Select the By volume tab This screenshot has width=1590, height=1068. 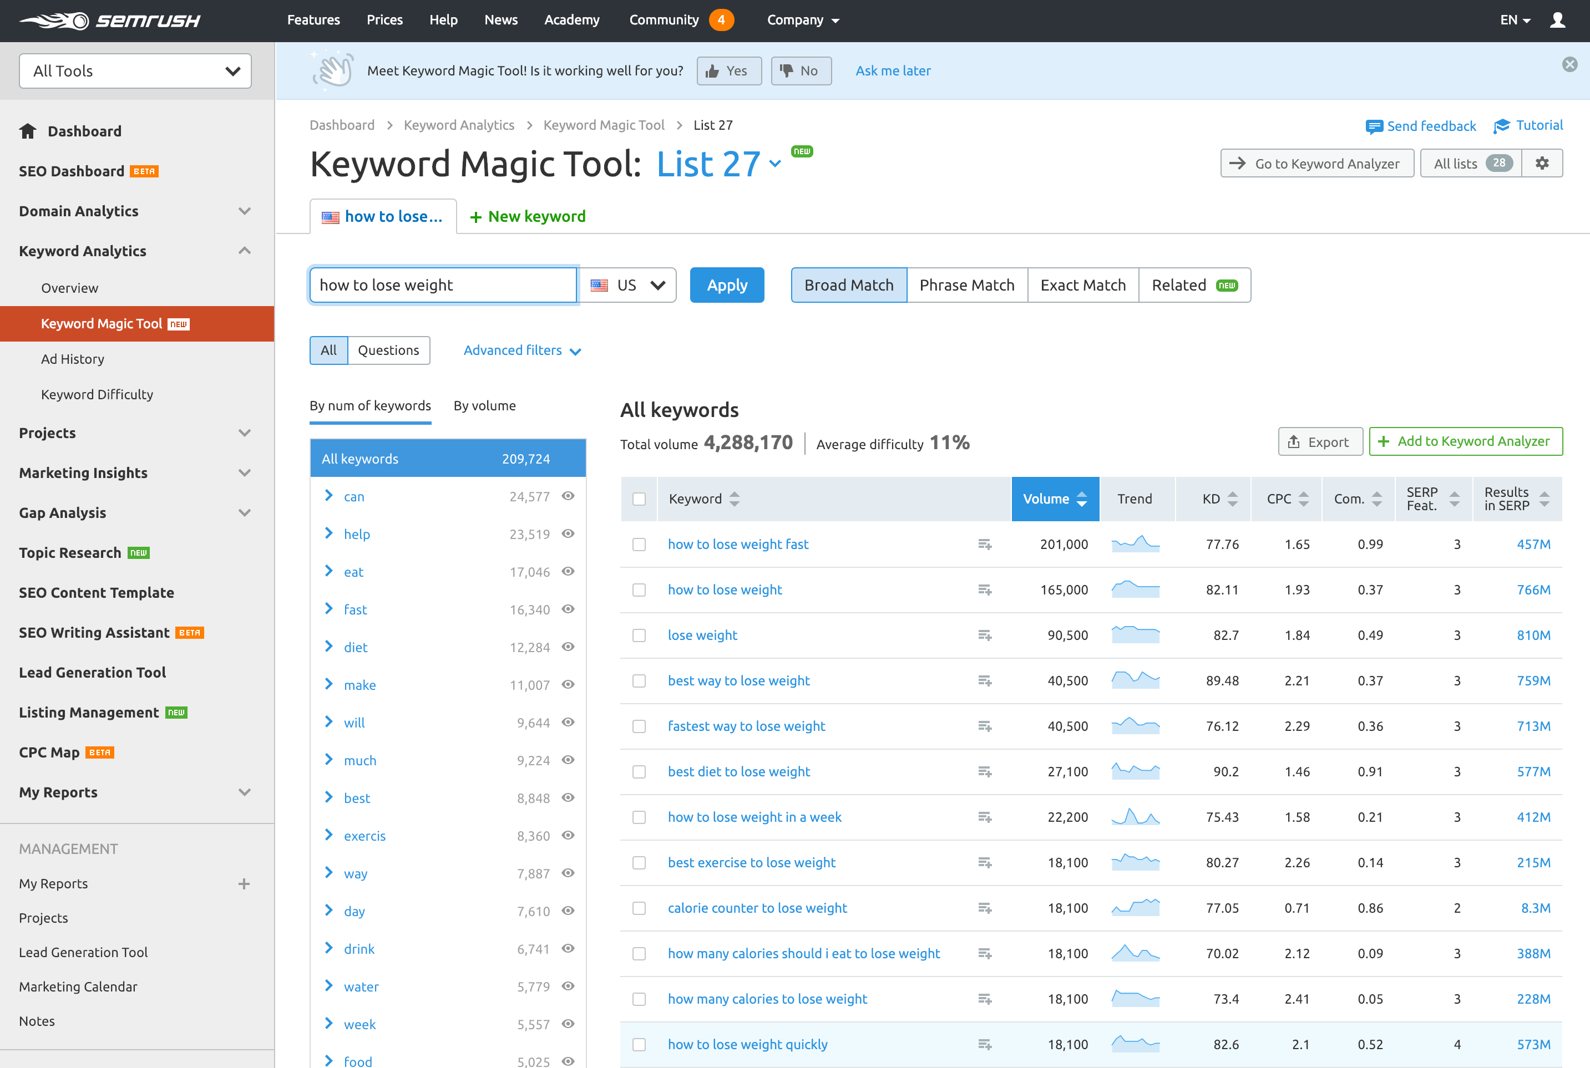click(x=484, y=405)
